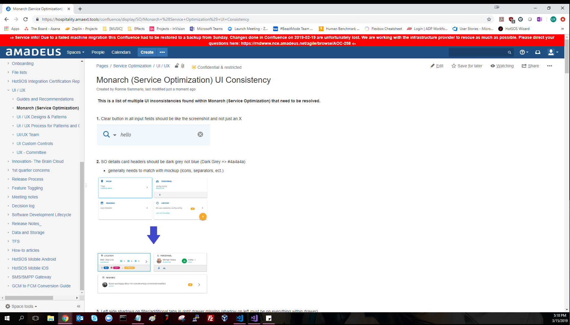Toggle Watching for this page

pyautogui.click(x=502, y=66)
